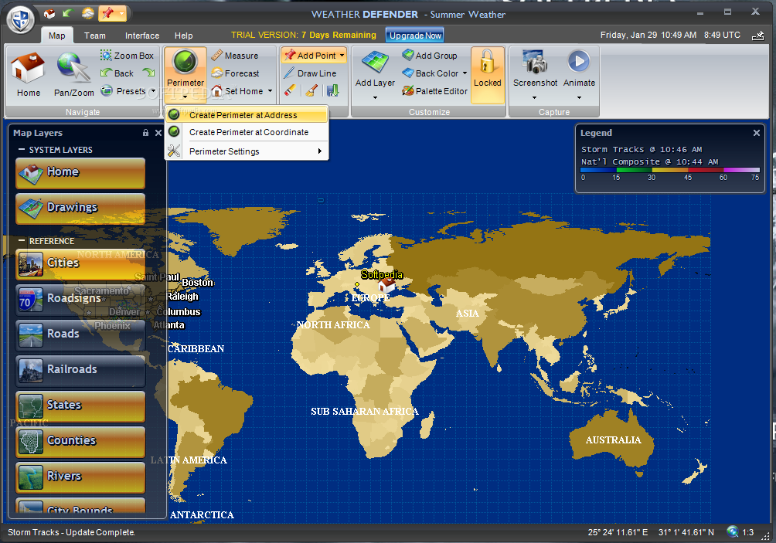776x543 pixels.
Task: Click the save drawings arrow icon
Action: 333,90
